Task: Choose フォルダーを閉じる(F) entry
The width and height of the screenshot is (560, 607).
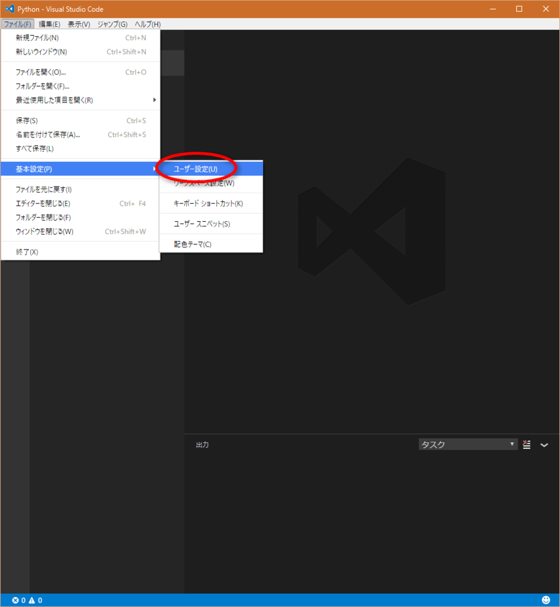Action: click(x=81, y=217)
